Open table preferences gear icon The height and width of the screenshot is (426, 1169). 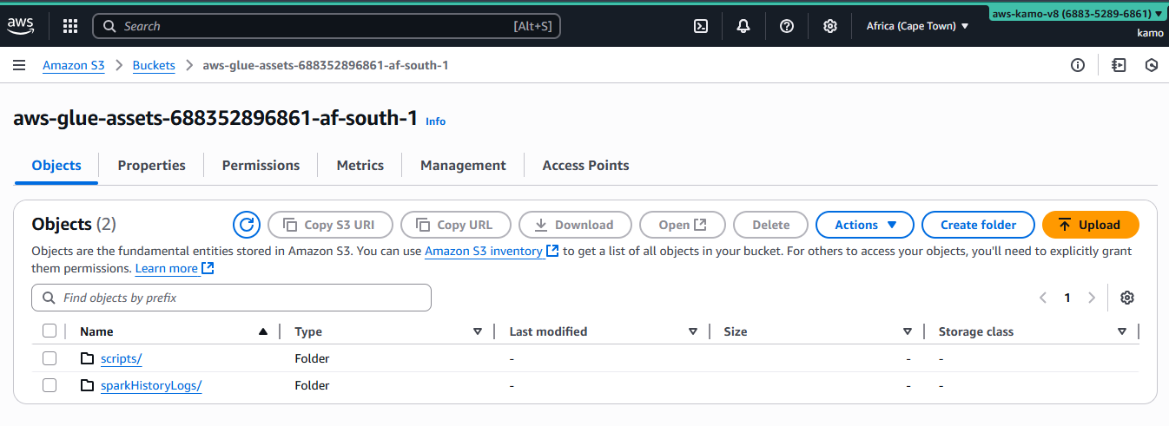[1127, 298]
